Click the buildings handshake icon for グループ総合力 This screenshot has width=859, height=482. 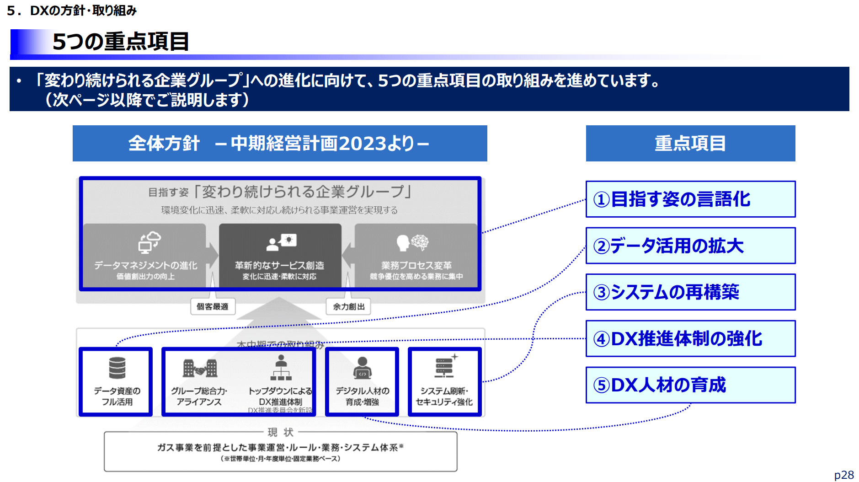[199, 368]
